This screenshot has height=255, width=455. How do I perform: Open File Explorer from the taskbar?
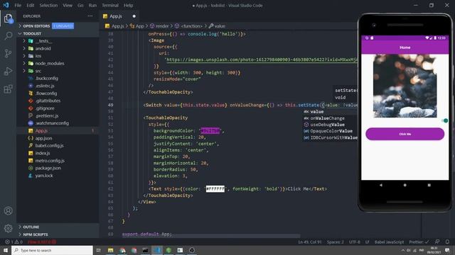[111, 250]
